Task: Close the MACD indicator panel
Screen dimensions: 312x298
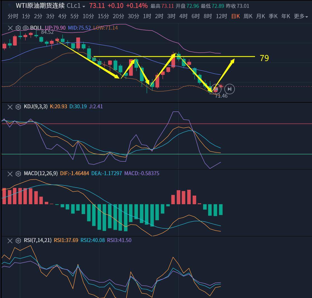Action: [x=10, y=174]
